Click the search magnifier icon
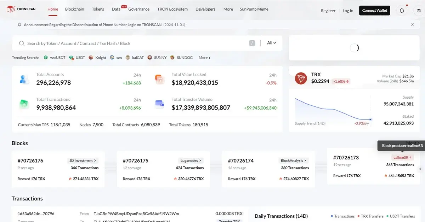Screen dimensions: 425x222 (21, 43)
